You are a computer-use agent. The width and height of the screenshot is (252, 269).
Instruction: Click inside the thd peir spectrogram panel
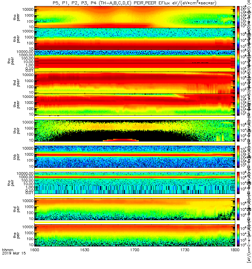(x=135, y=209)
